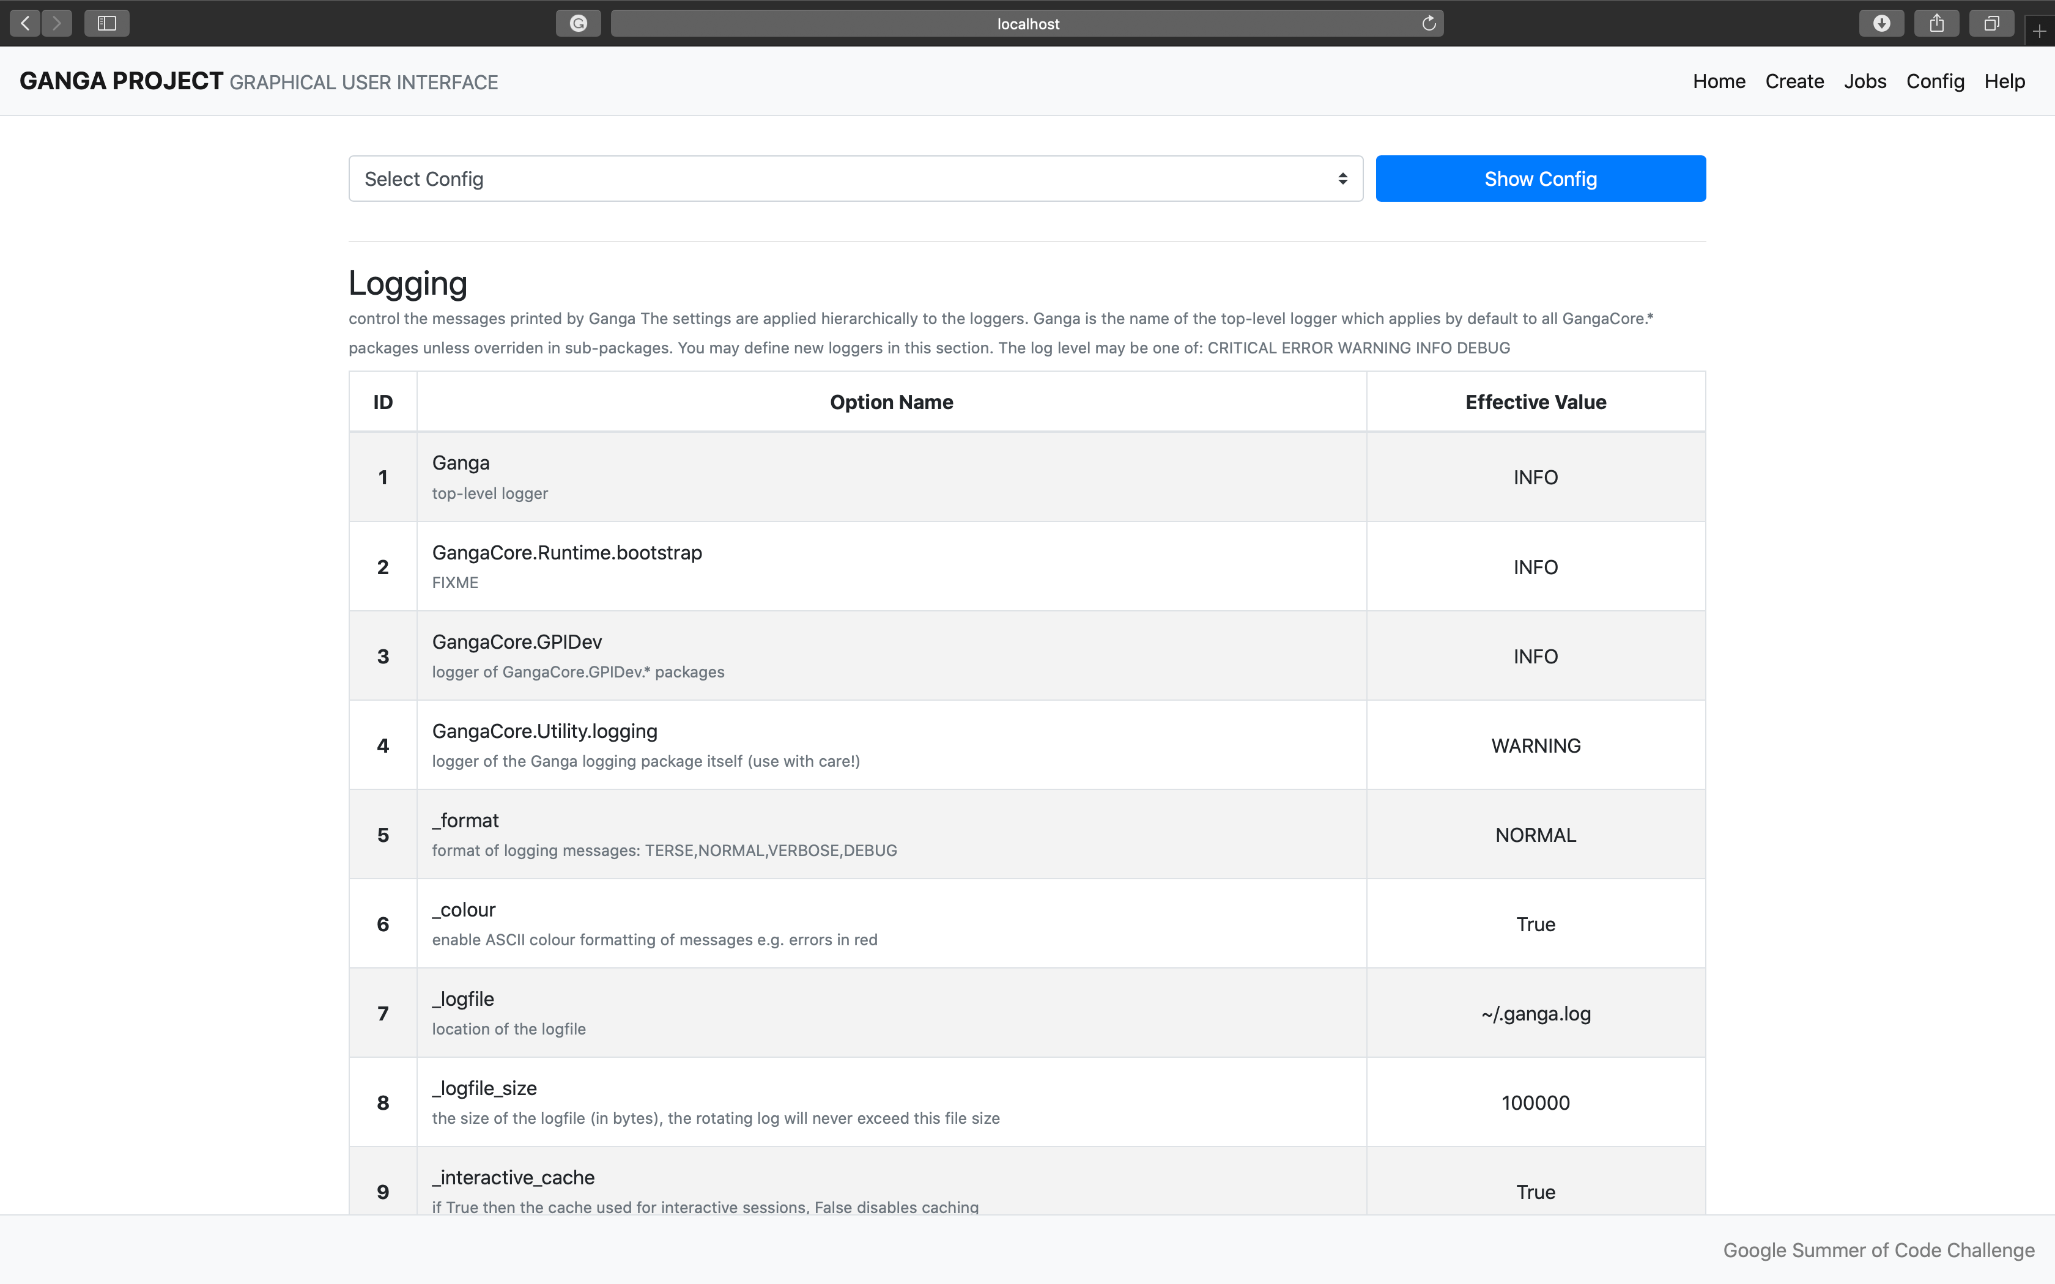Reload the page using refresh icon
The width and height of the screenshot is (2055, 1284).
click(1429, 23)
